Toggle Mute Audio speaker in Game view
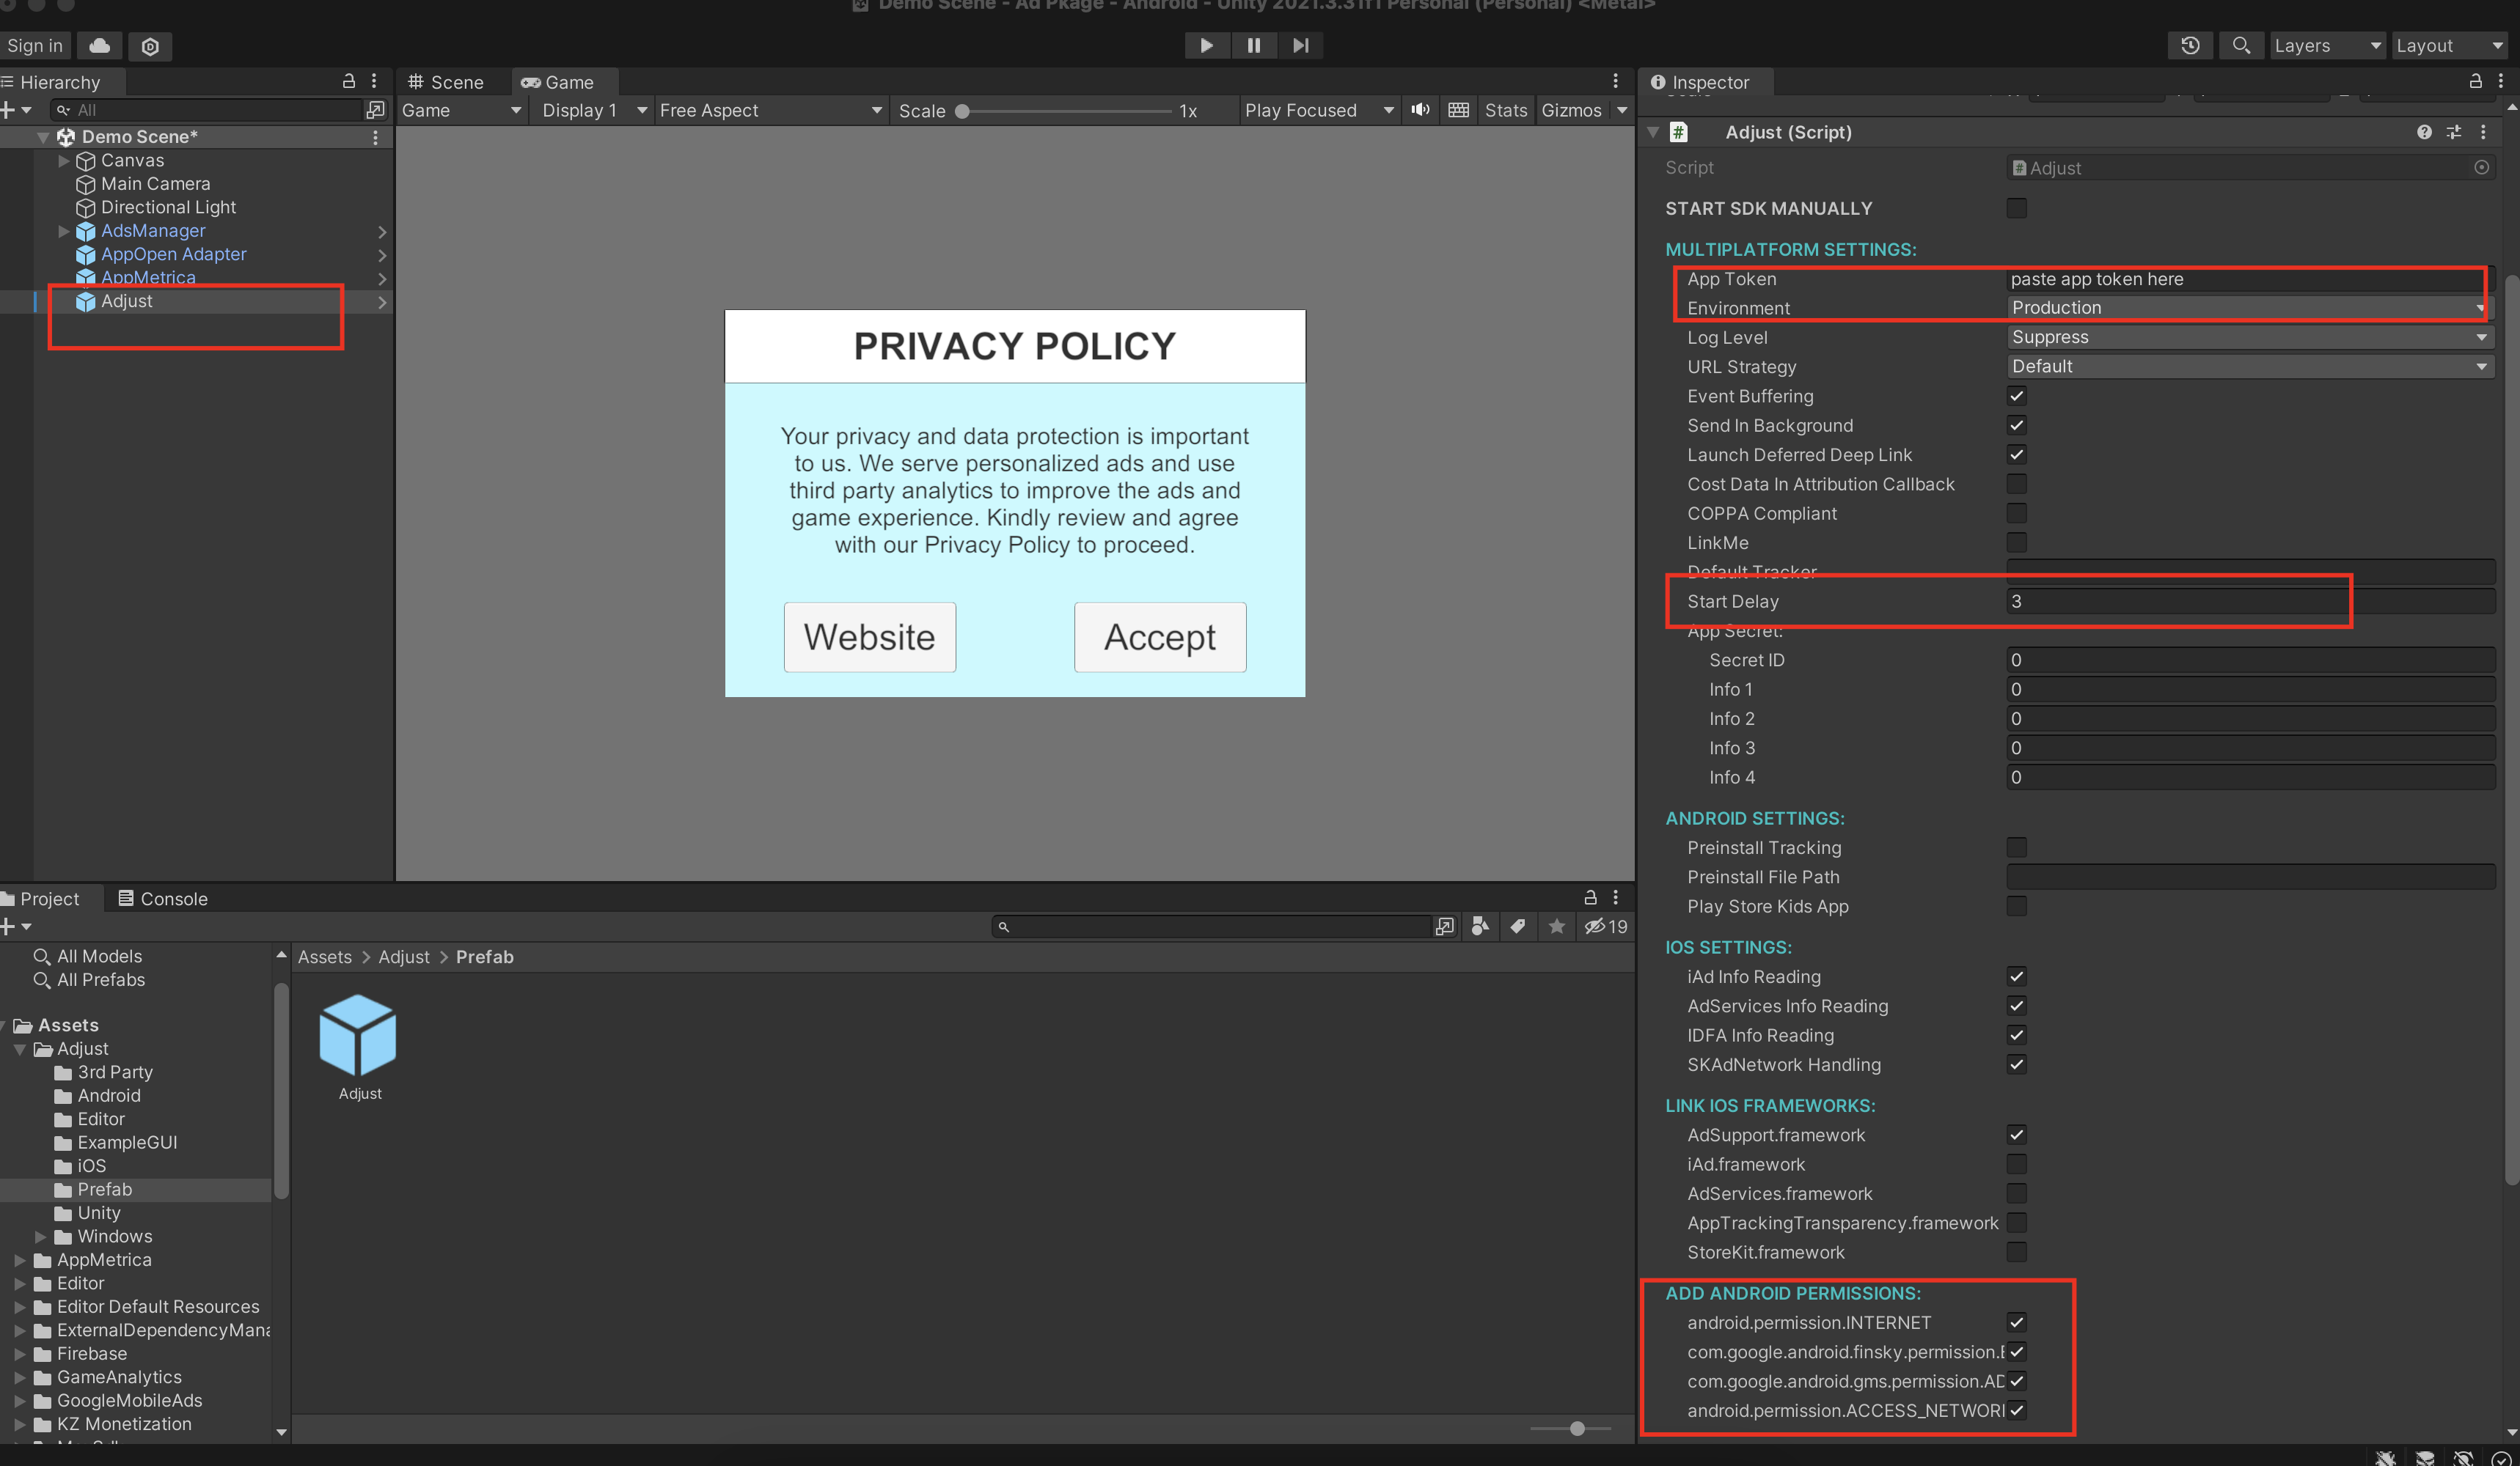The width and height of the screenshot is (2520, 1466). click(x=1420, y=110)
